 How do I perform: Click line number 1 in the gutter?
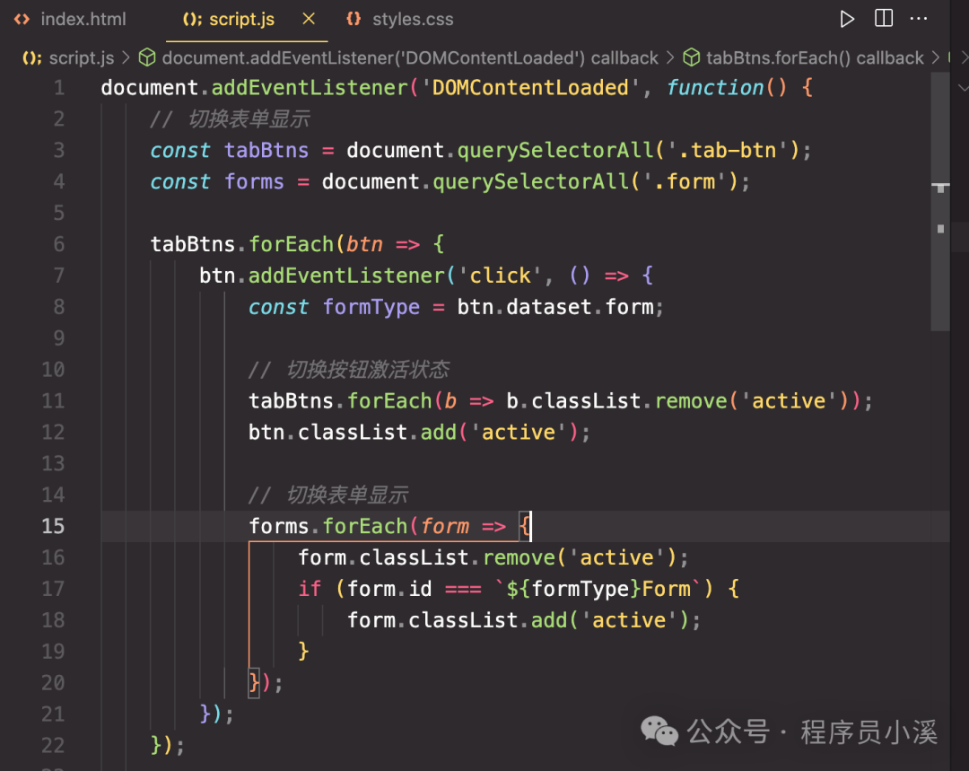[x=58, y=88]
